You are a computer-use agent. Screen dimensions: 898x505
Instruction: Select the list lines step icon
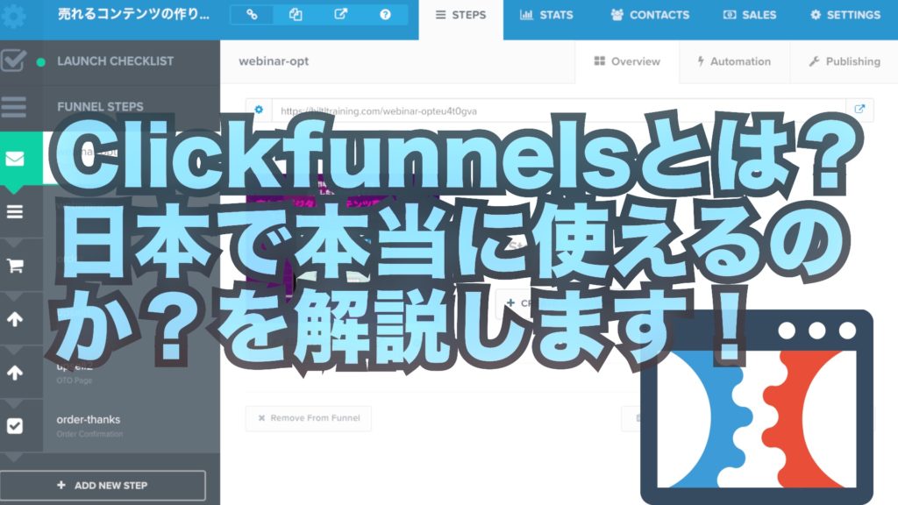(15, 212)
